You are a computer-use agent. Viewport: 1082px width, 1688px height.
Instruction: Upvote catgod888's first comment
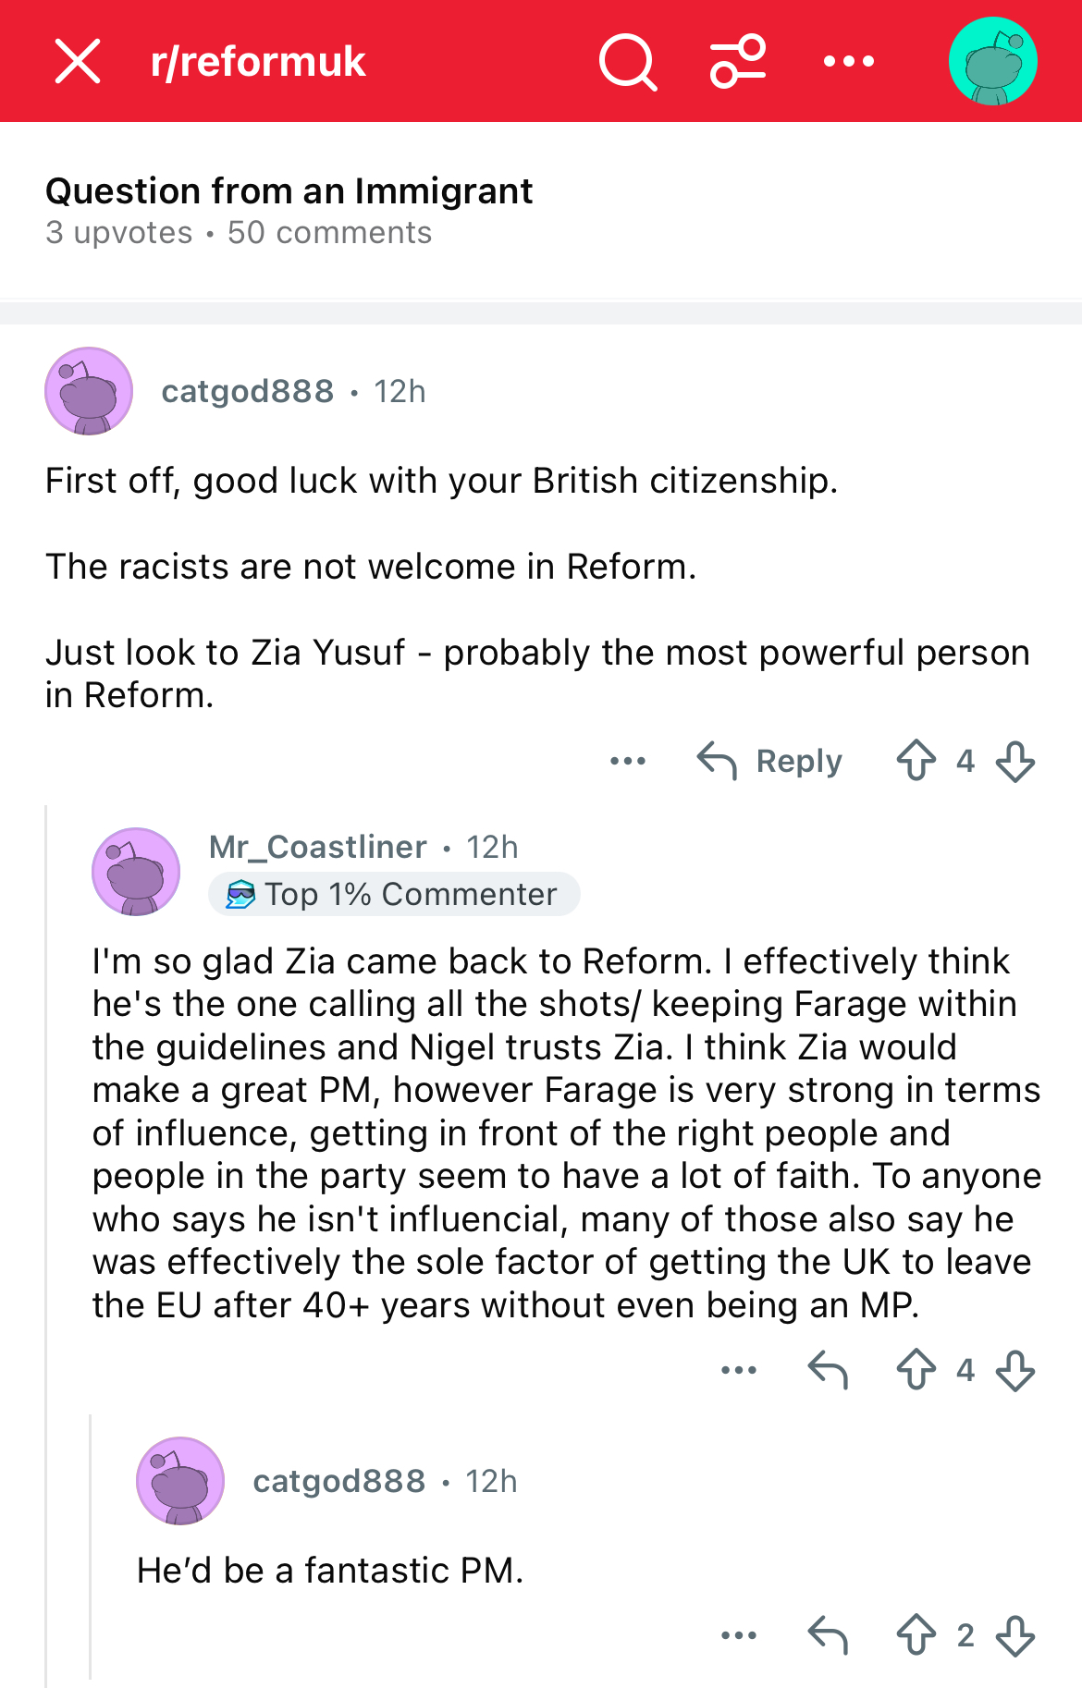tap(916, 761)
